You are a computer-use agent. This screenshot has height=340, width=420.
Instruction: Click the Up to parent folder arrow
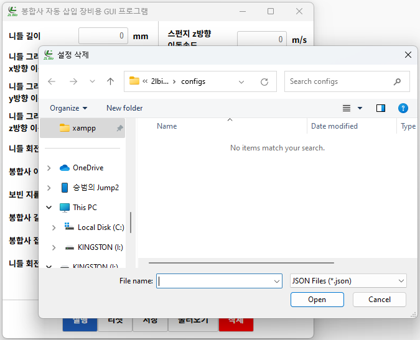[110, 81]
